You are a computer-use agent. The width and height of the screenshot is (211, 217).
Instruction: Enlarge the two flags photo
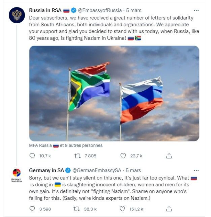pyautogui.click(x=114, y=93)
